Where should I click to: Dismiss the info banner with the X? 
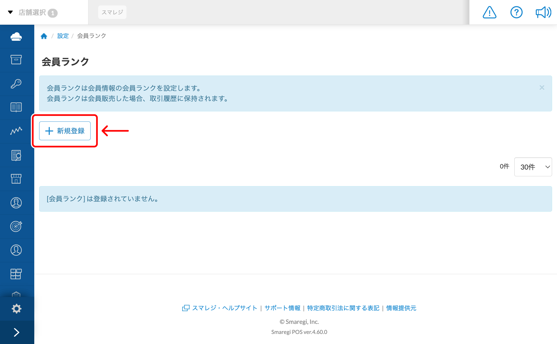click(x=542, y=87)
